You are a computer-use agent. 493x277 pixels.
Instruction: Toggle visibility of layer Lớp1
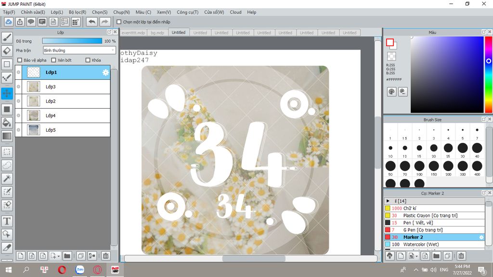pos(19,72)
